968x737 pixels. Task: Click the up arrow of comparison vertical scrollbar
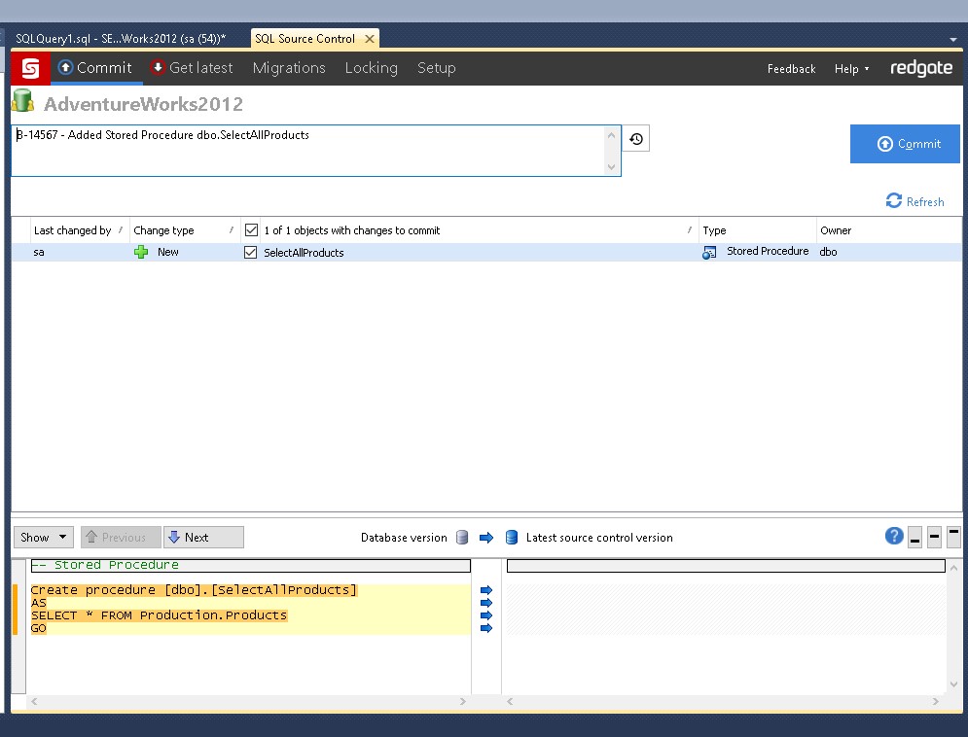point(953,568)
